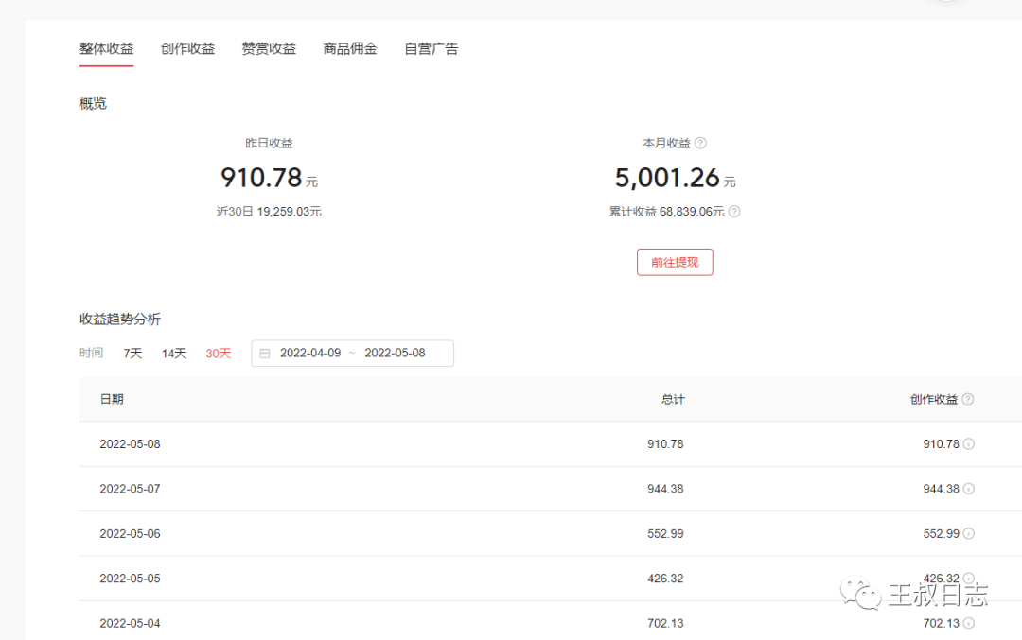Click the 2022-05-05 date cell
This screenshot has height=640, width=1022.
point(130,579)
